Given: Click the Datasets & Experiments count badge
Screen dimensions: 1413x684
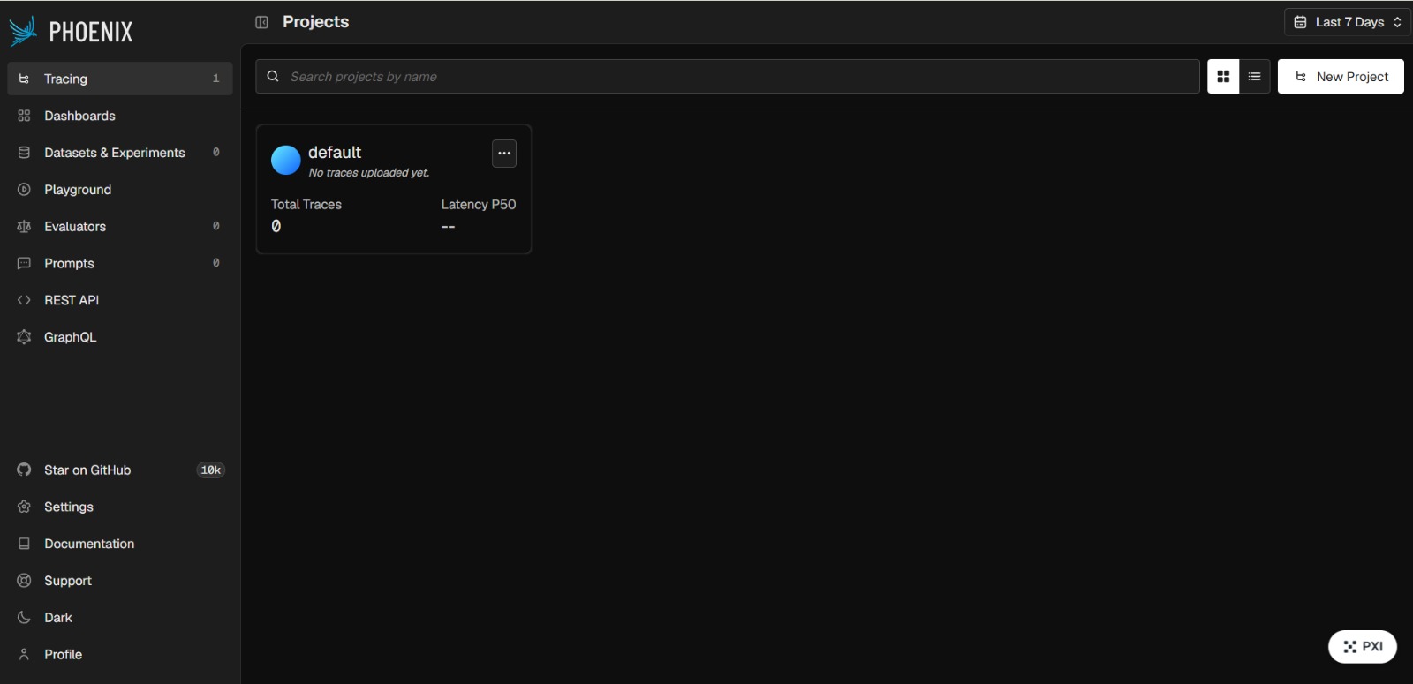Looking at the screenshot, I should (215, 153).
